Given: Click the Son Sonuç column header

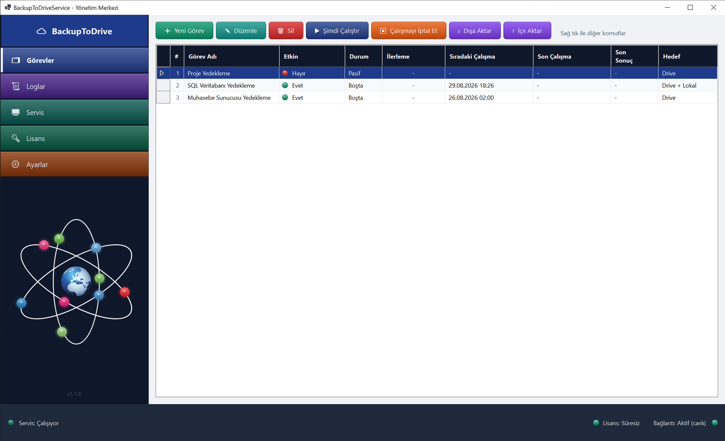Looking at the screenshot, I should pyautogui.click(x=634, y=56).
